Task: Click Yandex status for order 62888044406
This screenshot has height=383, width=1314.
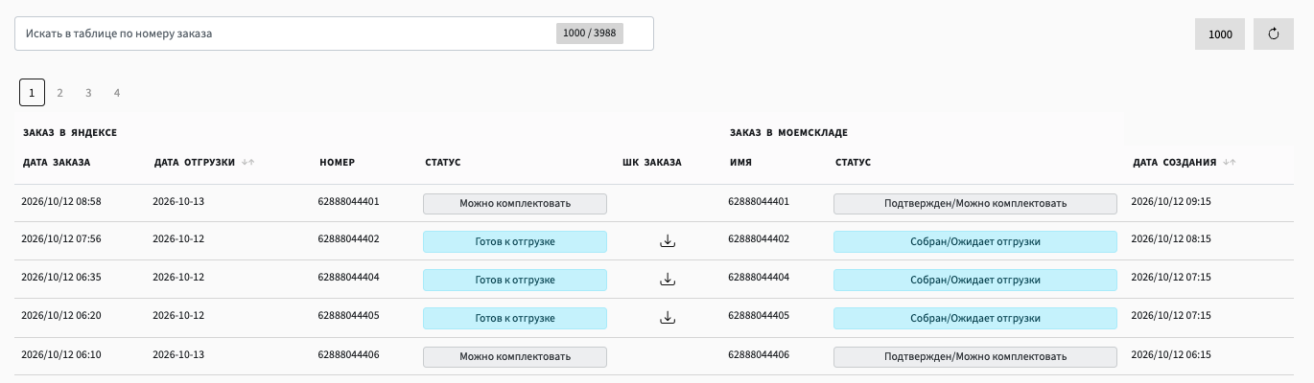Action: click(x=515, y=356)
